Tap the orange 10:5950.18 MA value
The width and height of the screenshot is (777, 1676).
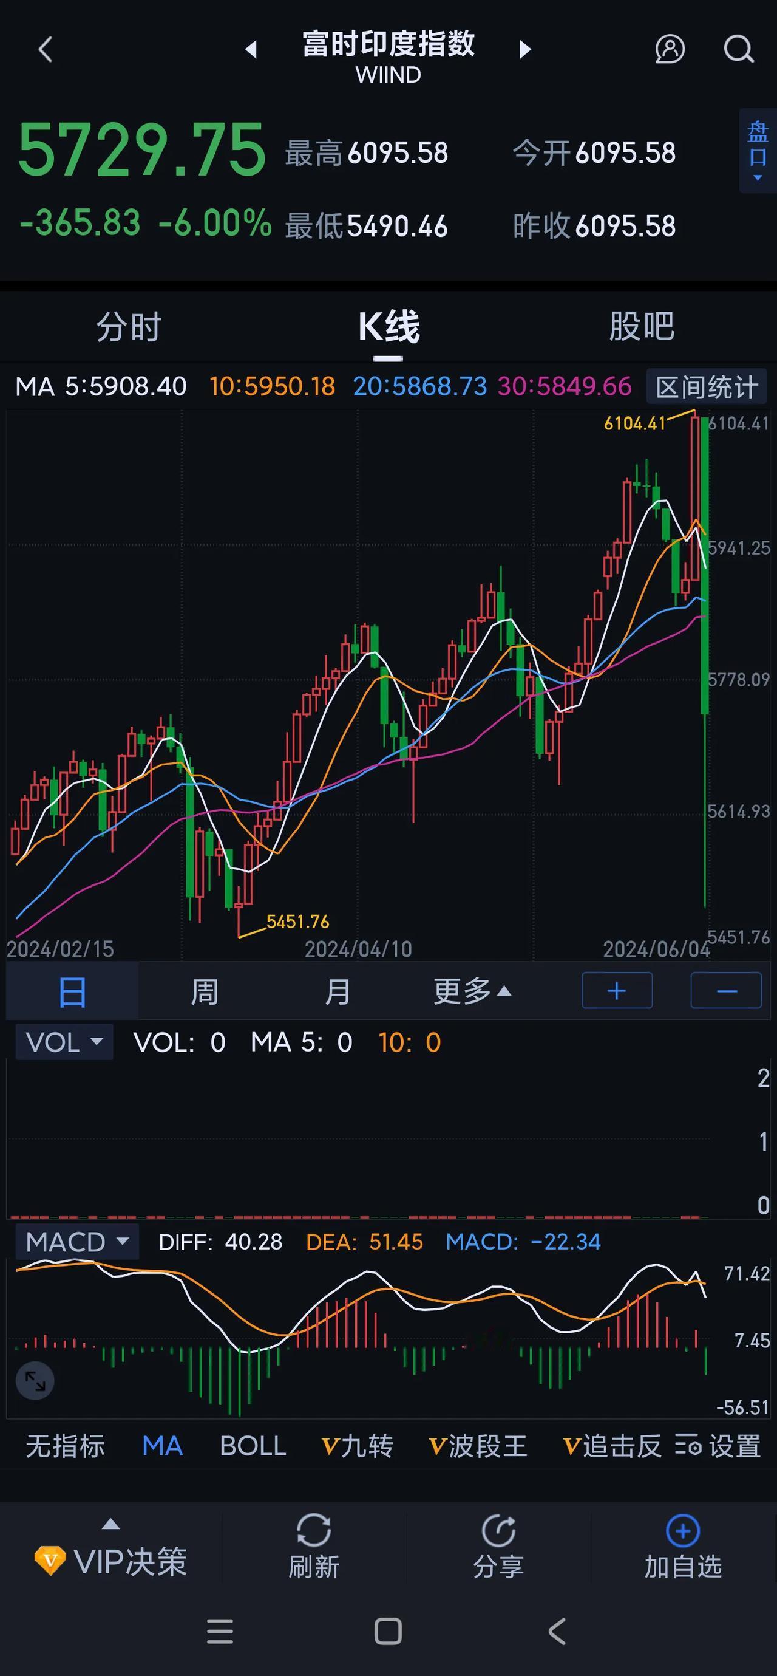point(273,386)
